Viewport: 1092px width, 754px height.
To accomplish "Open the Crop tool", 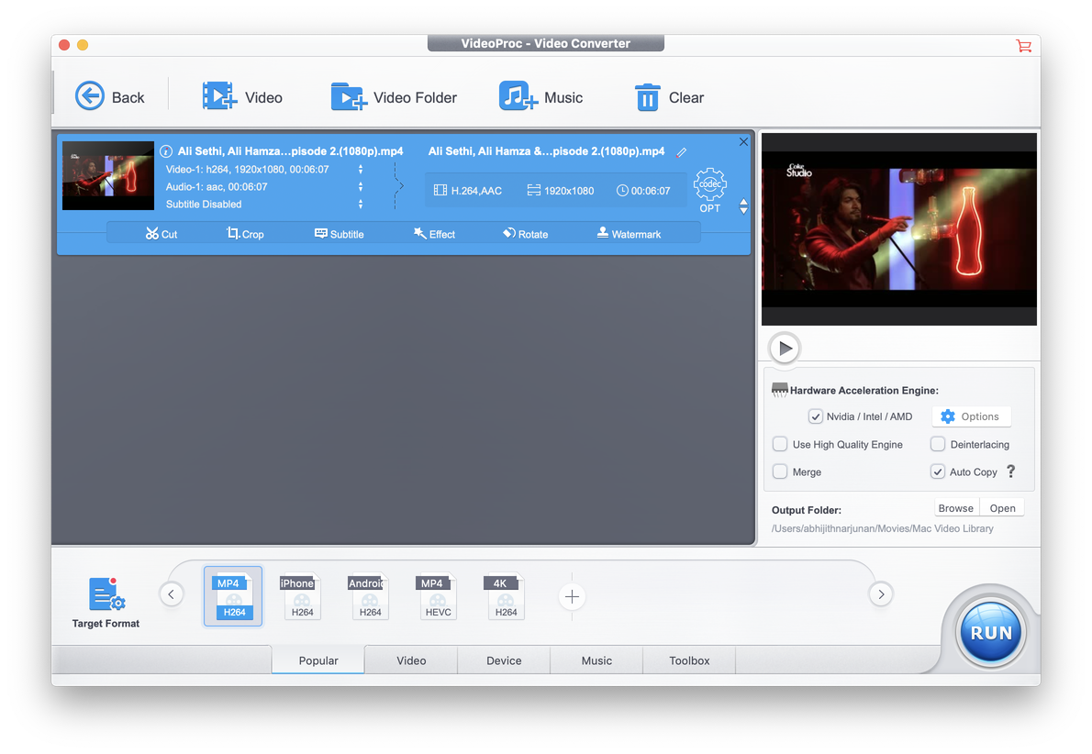I will (245, 234).
